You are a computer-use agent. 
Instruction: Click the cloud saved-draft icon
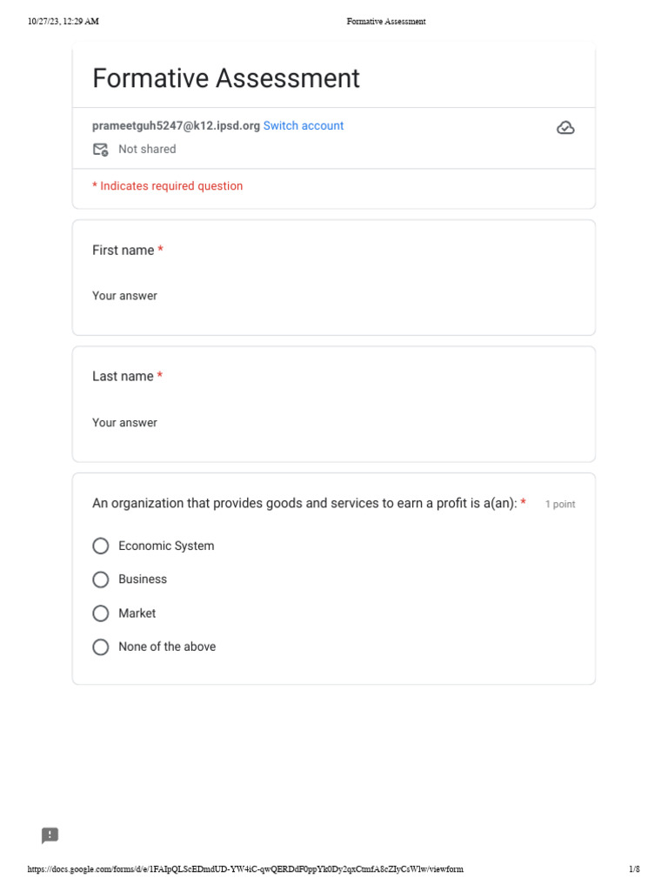pos(565,128)
